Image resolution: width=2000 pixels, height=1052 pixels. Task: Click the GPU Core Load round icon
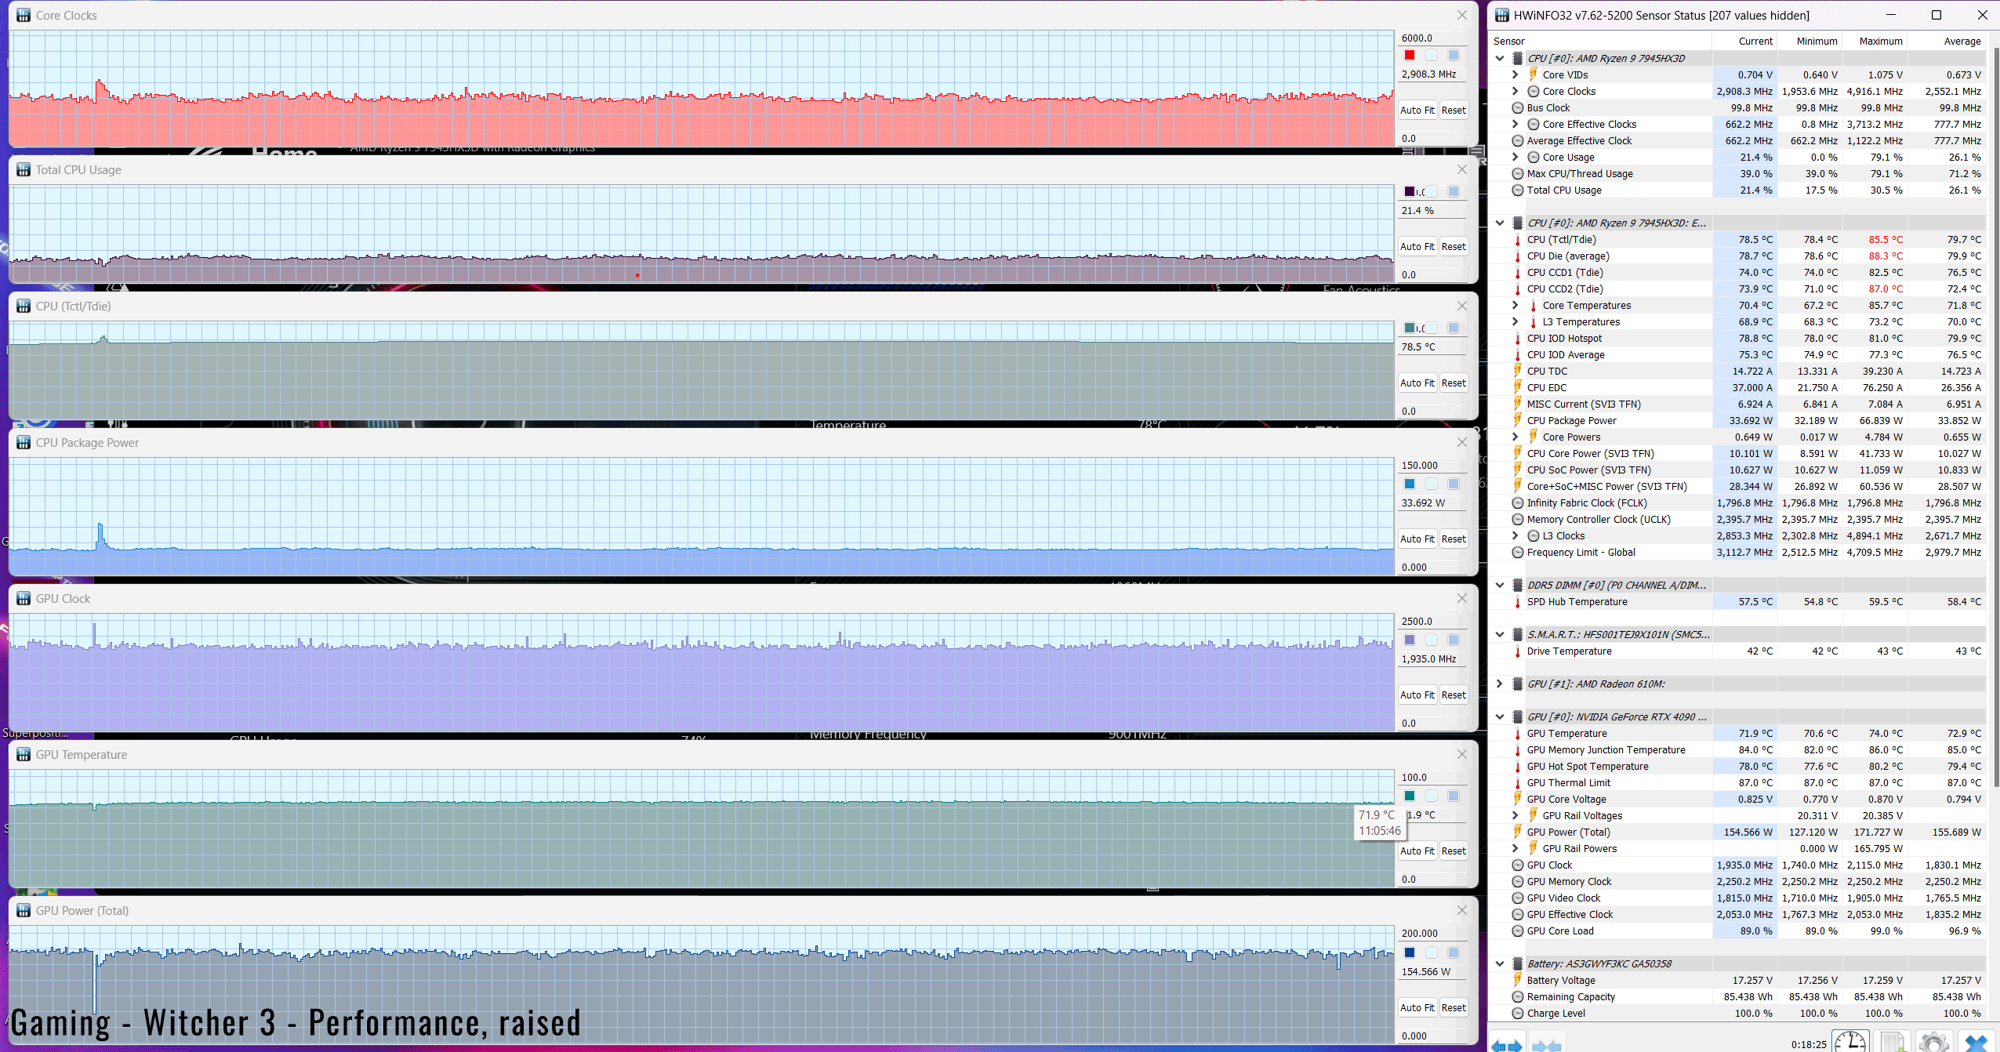(x=1518, y=930)
